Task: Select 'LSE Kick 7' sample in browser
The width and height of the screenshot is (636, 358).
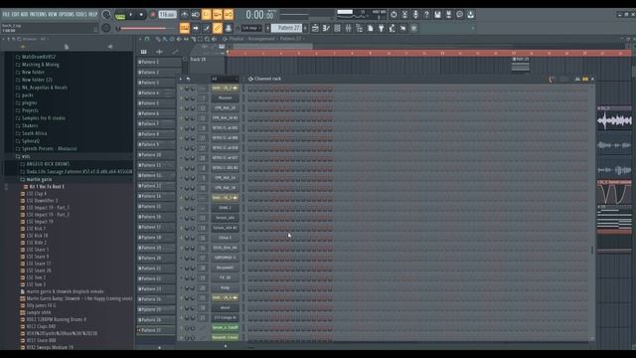Action: [36, 229]
